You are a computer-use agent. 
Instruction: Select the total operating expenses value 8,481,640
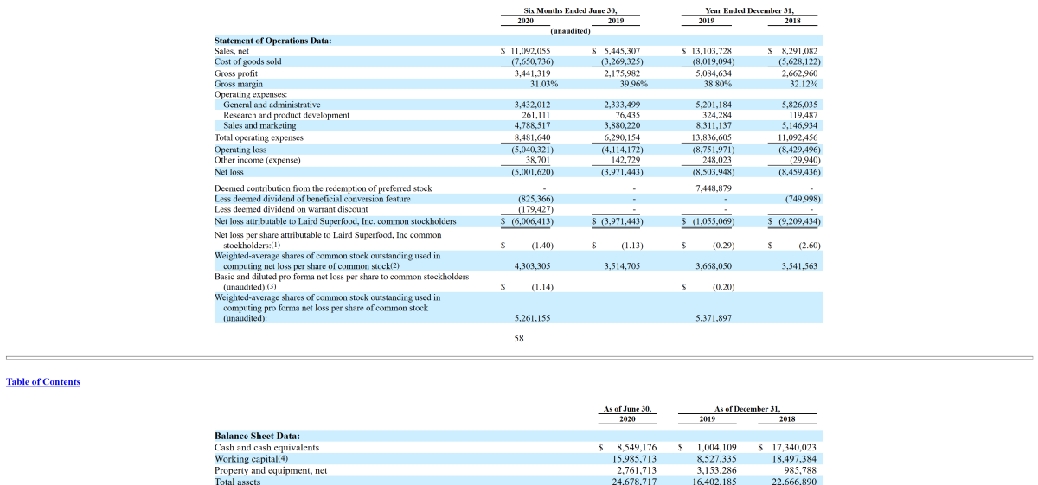(x=533, y=137)
